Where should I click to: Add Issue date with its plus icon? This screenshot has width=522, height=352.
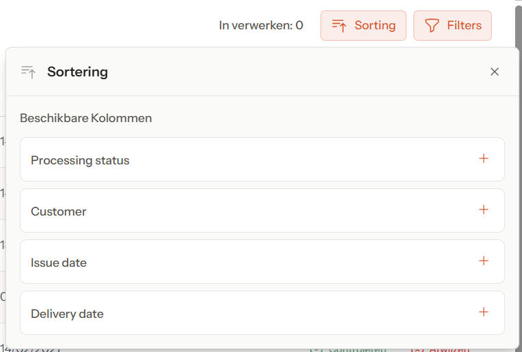484,261
